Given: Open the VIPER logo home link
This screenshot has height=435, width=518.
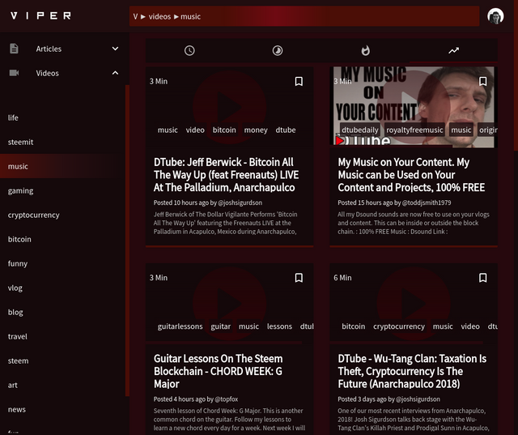Looking at the screenshot, I should (x=40, y=15).
